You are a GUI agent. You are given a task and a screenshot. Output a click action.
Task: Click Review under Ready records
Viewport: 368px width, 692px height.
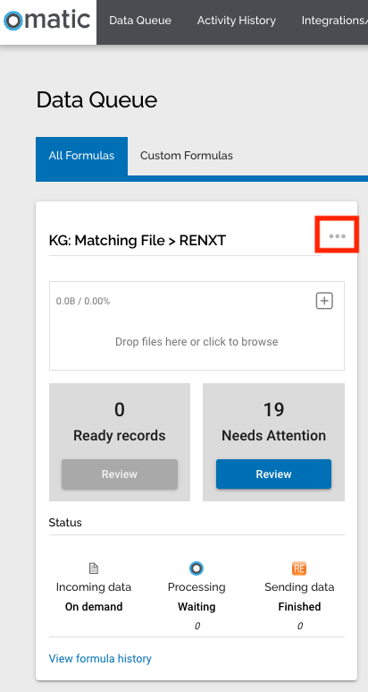click(120, 474)
